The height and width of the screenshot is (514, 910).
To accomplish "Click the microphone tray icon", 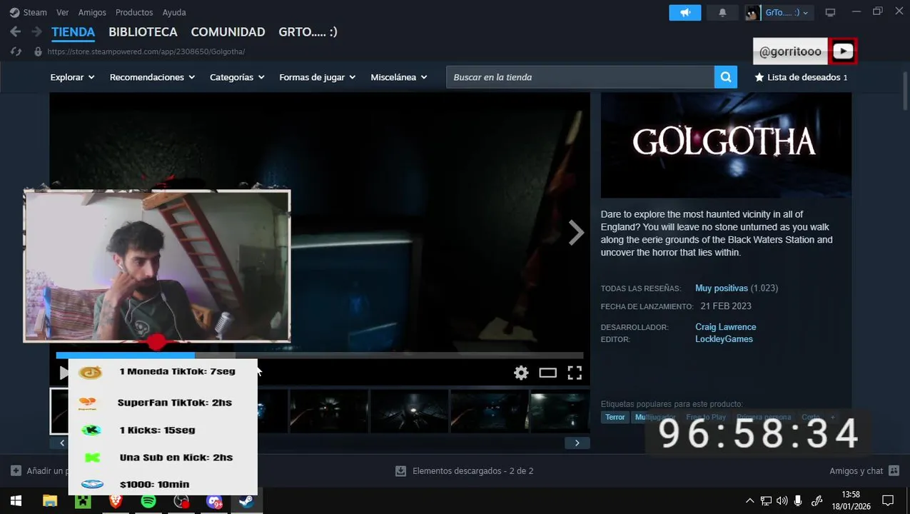I will point(798,501).
